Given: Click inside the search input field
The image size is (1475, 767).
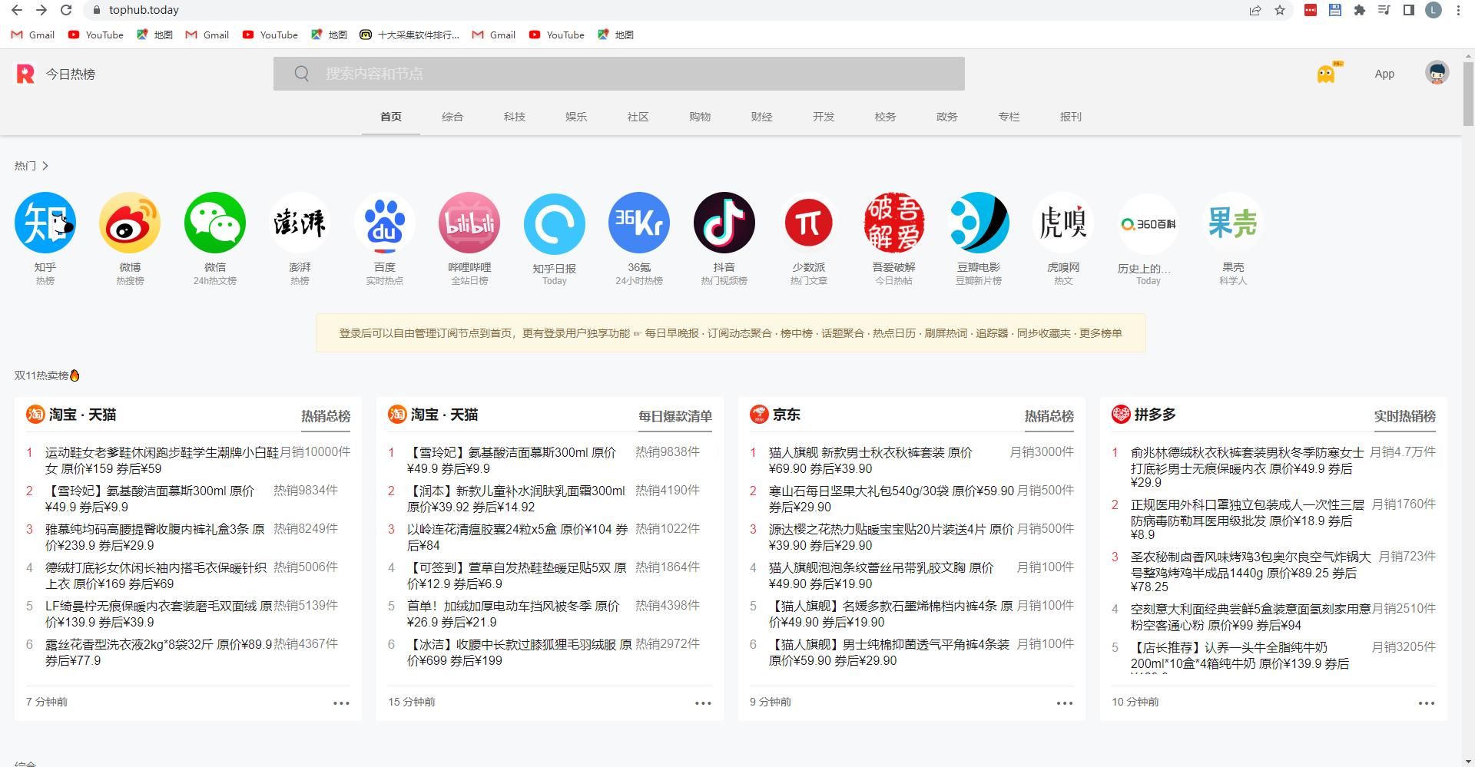Looking at the screenshot, I should tap(618, 74).
